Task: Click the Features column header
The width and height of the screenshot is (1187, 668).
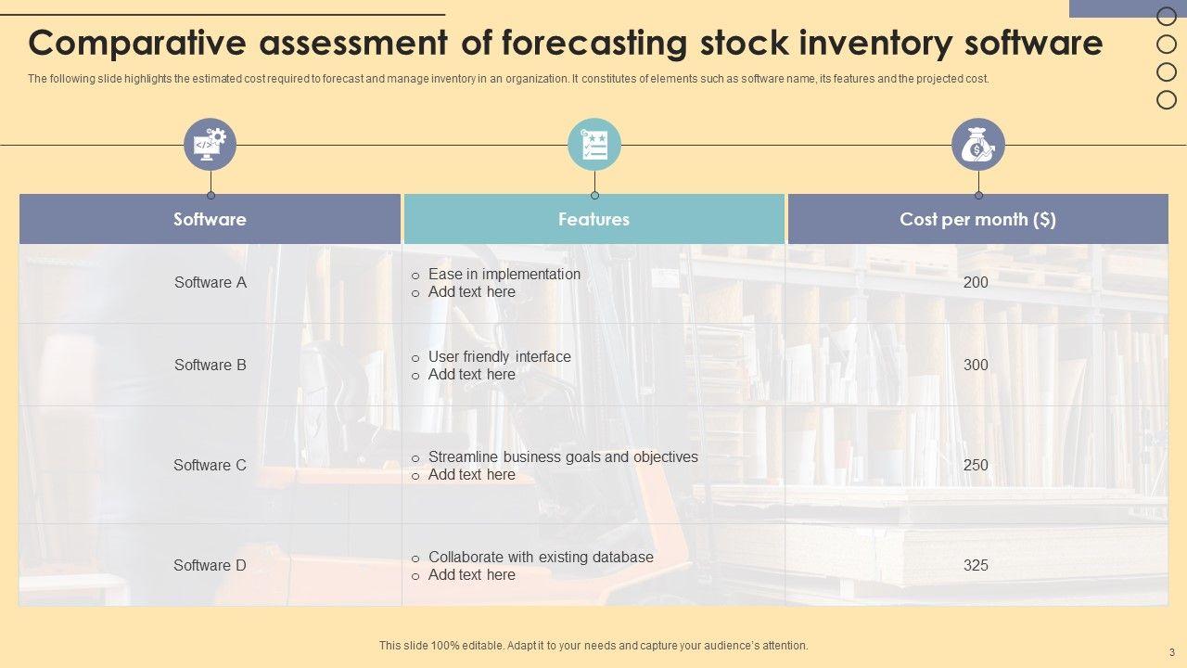Action: (593, 219)
